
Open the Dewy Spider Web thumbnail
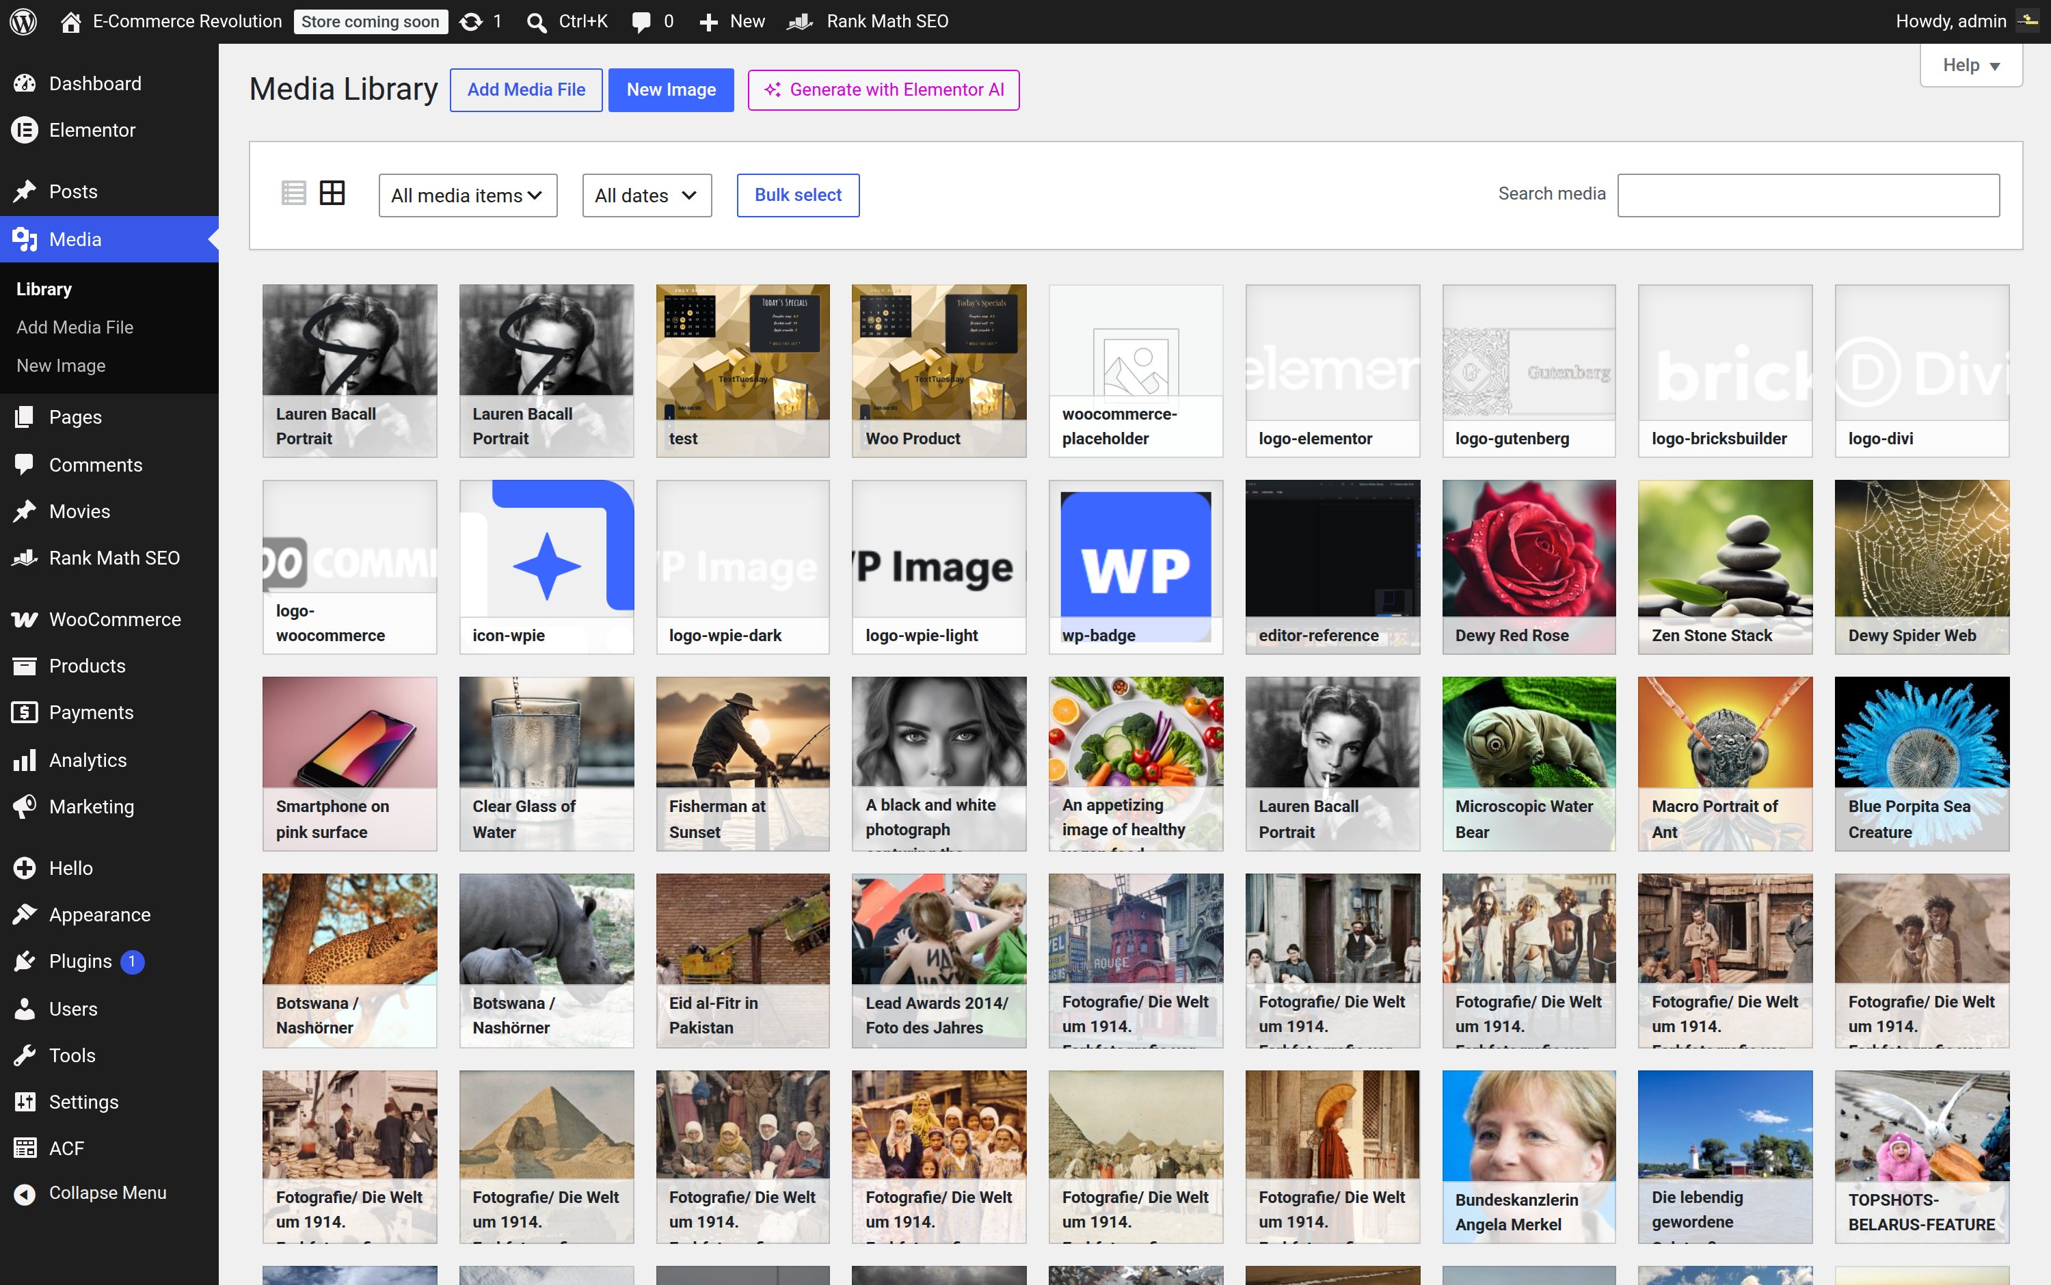(x=1922, y=567)
